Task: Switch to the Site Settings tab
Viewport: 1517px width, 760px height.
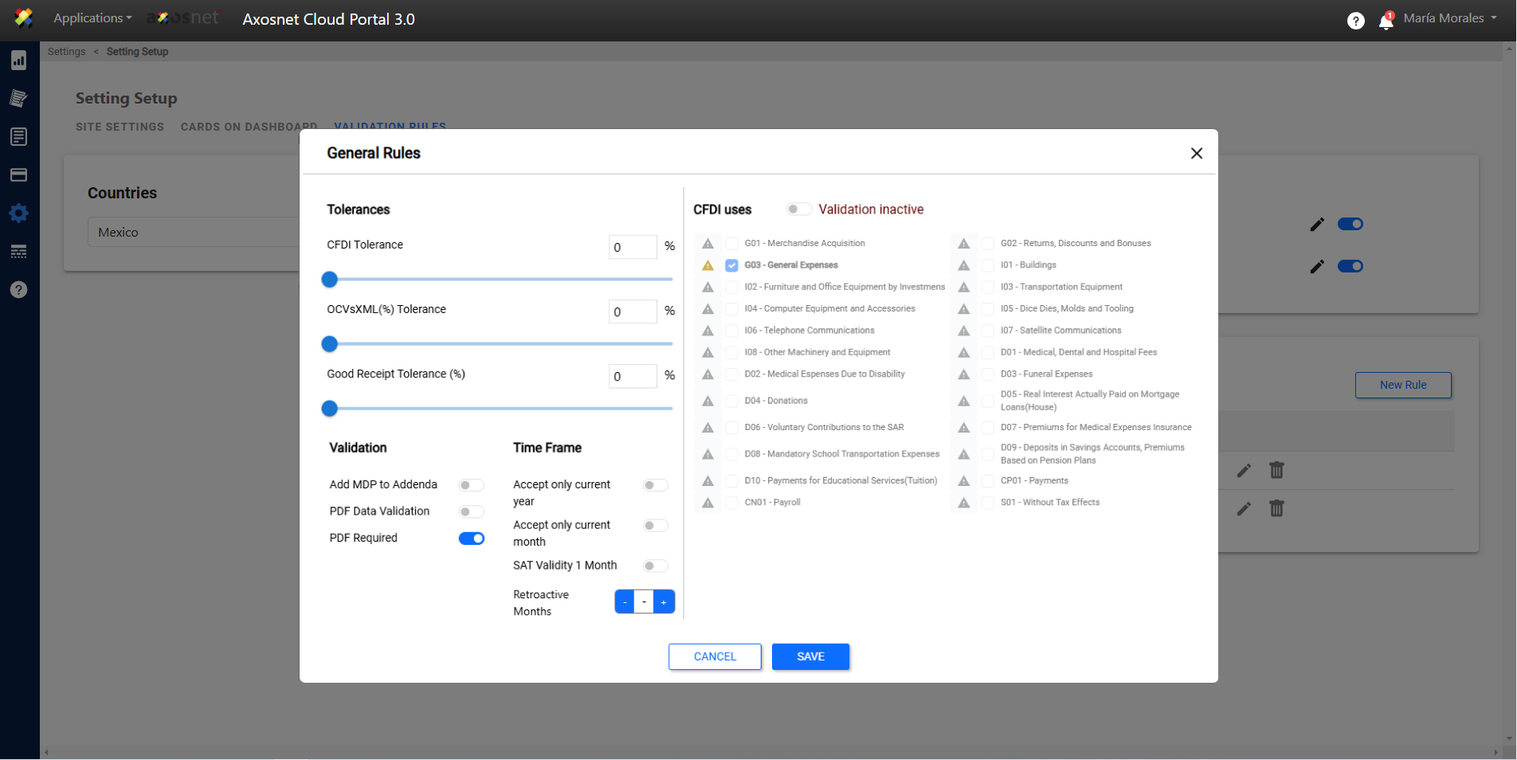Action: click(x=120, y=127)
